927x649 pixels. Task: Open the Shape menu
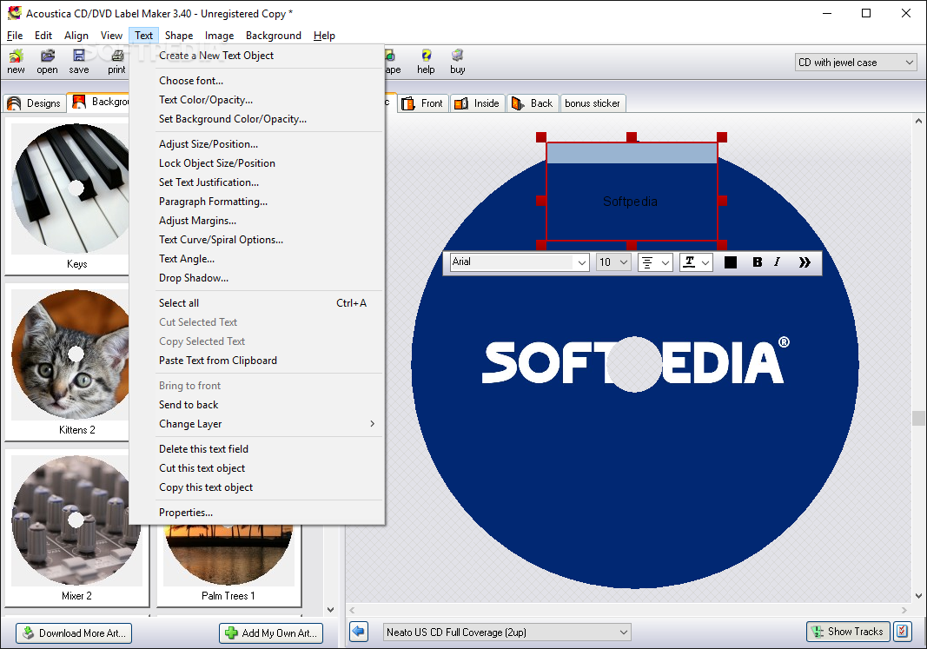pos(179,36)
